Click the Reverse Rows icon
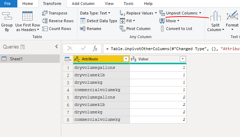Viewport: 240px width, 137px height. [x=45, y=21]
